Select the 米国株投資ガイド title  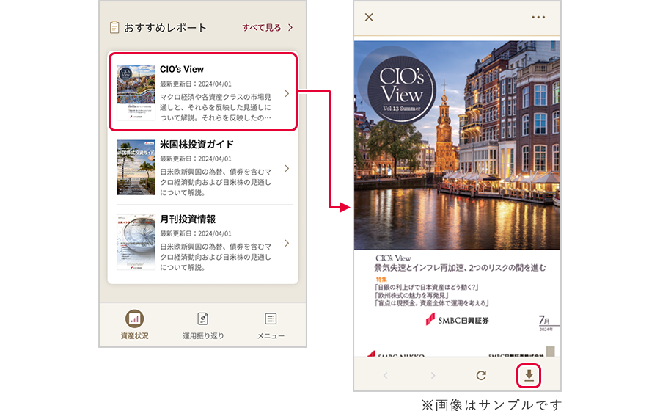pyautogui.click(x=197, y=144)
